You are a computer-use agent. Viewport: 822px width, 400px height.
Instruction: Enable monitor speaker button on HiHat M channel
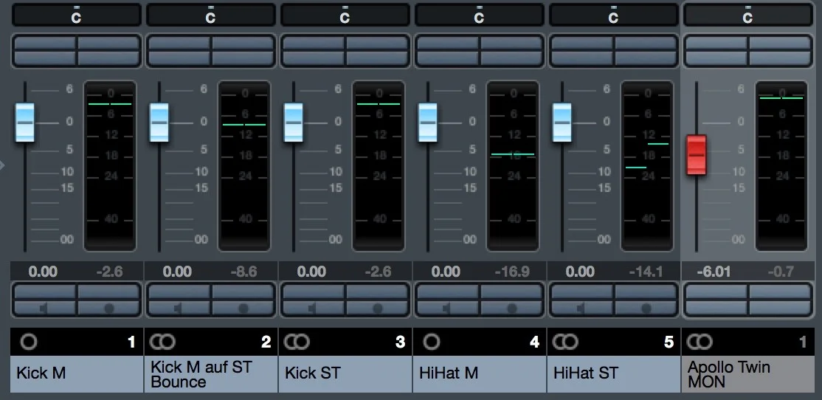(447, 308)
